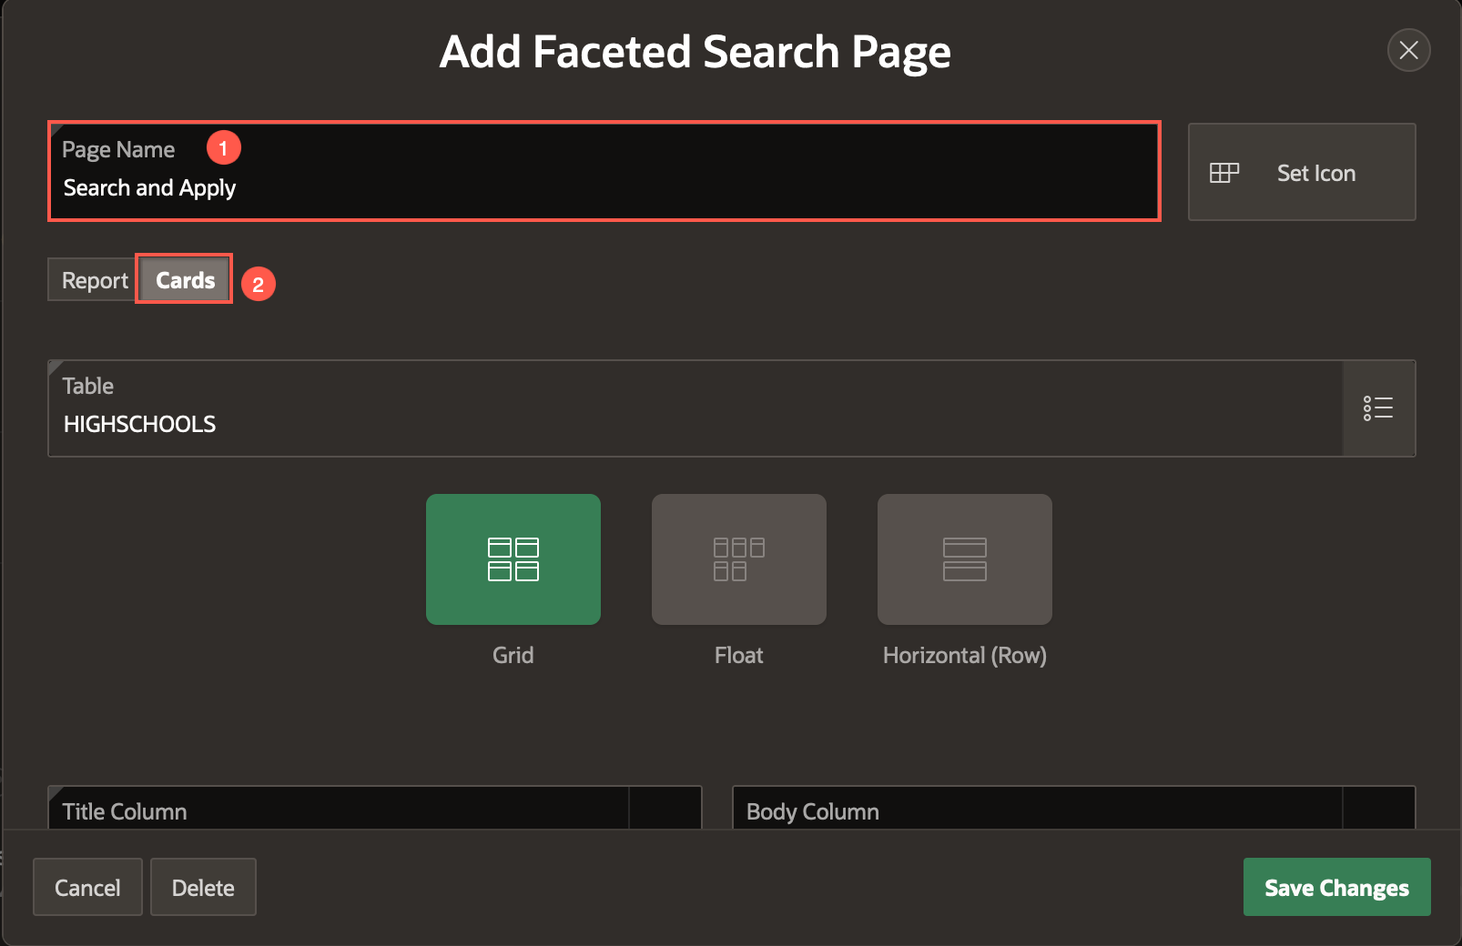Click the Cancel button

tap(87, 887)
